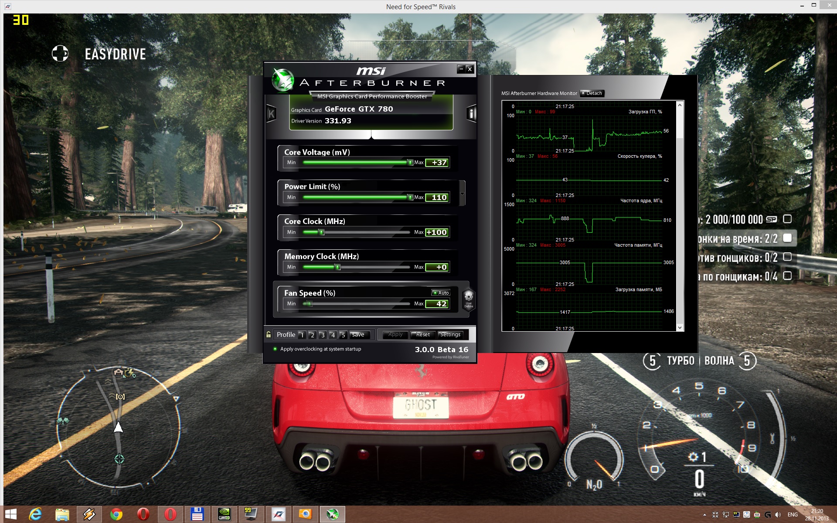Open Google Chrome from the taskbar

116,514
